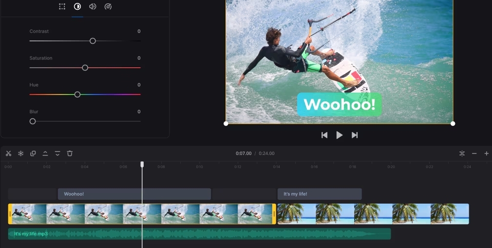Open the audio settings tab icon
492x248 pixels.
(93, 7)
